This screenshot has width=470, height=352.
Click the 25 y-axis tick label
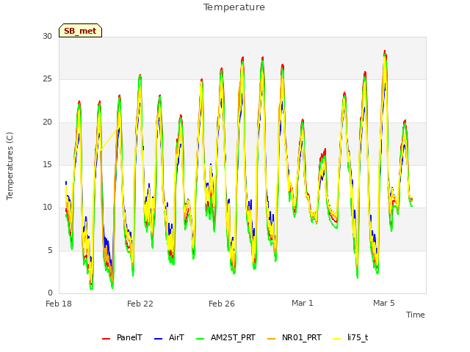47,79
